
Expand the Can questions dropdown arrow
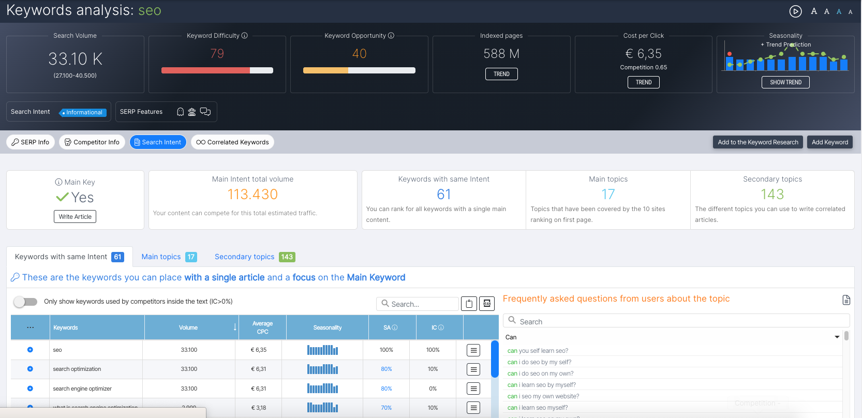click(837, 337)
